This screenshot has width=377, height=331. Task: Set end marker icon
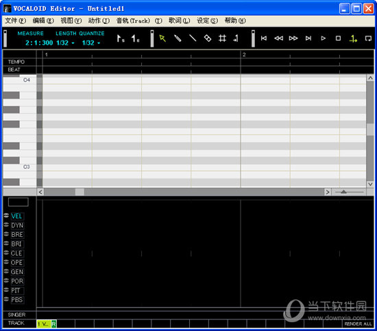coord(135,38)
